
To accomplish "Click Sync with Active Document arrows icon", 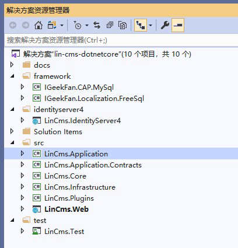I will click(x=97, y=25).
